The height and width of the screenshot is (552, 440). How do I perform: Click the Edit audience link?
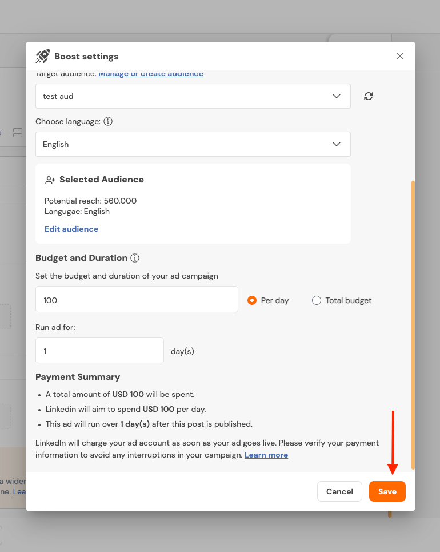click(71, 229)
